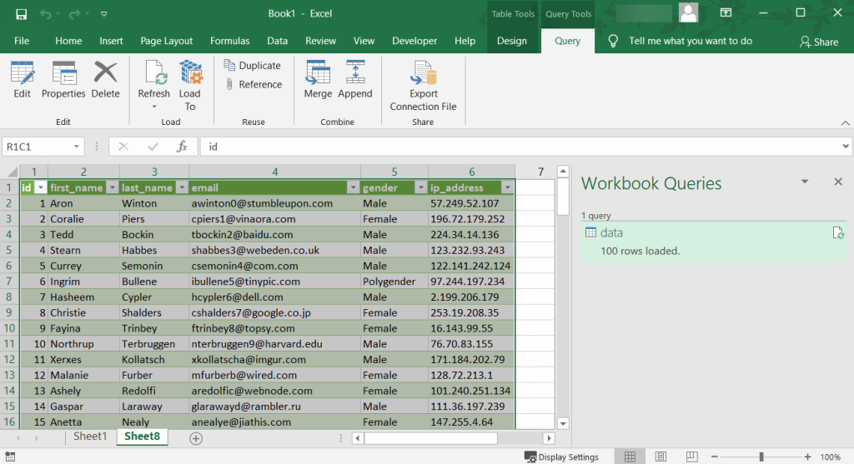Open the account profile picture
The width and height of the screenshot is (854, 464).
(x=688, y=13)
